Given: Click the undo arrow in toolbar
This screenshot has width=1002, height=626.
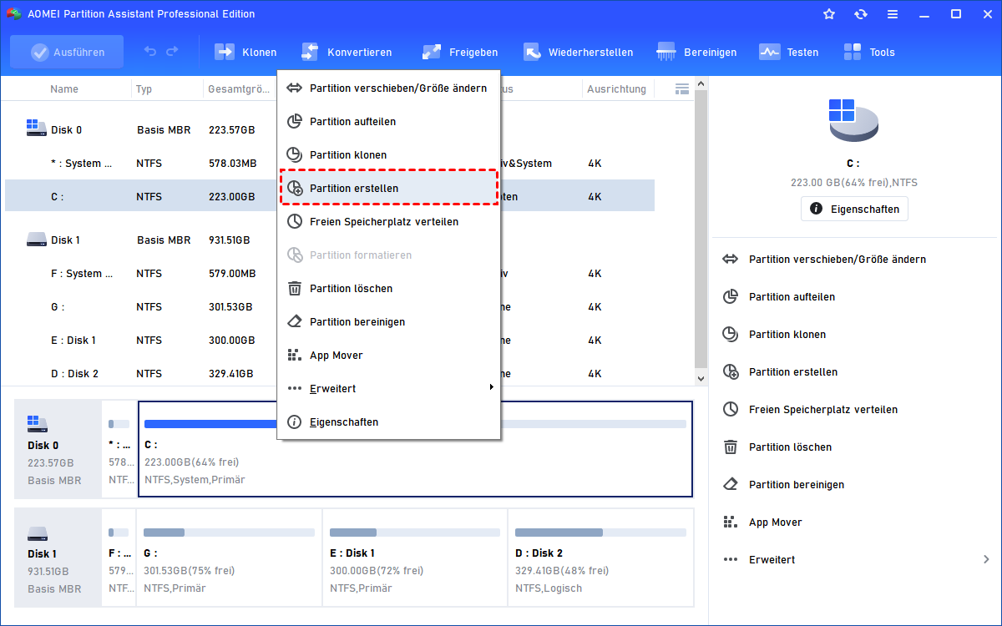Looking at the screenshot, I should [150, 52].
